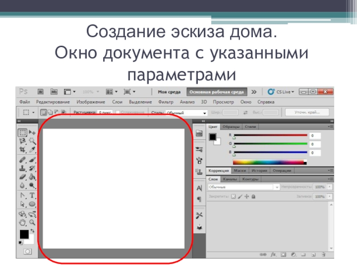Select the Eraser tool

tap(22, 177)
